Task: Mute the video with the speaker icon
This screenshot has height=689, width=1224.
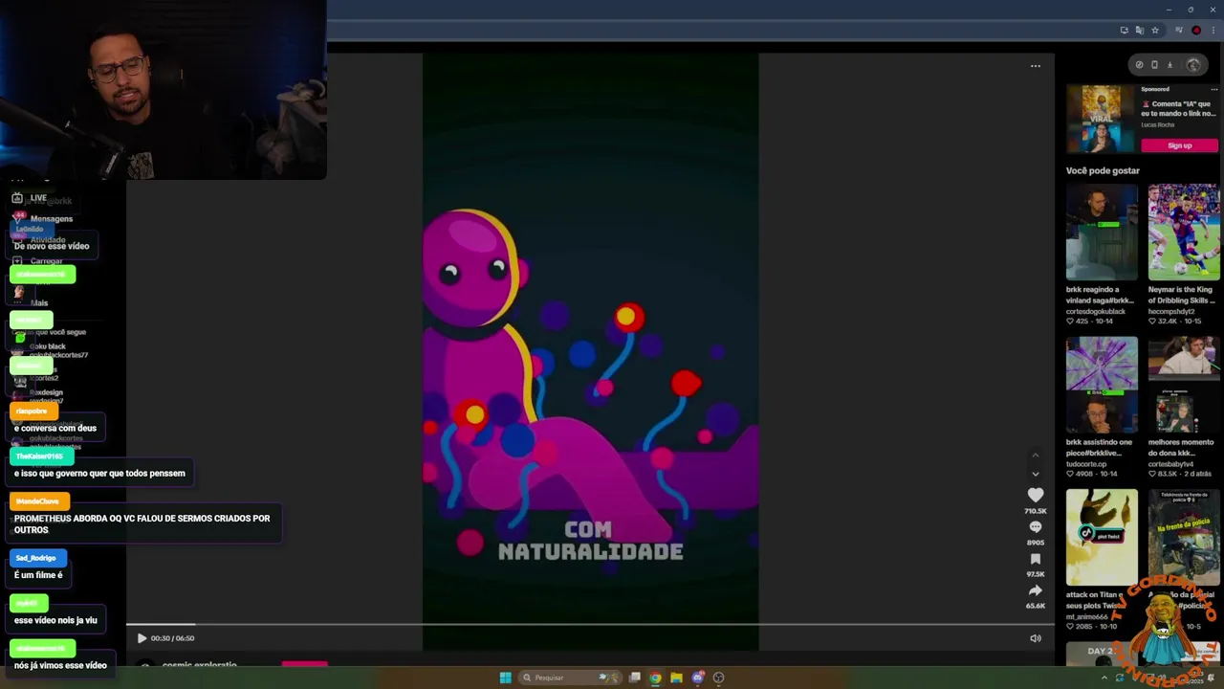Action: (1035, 638)
